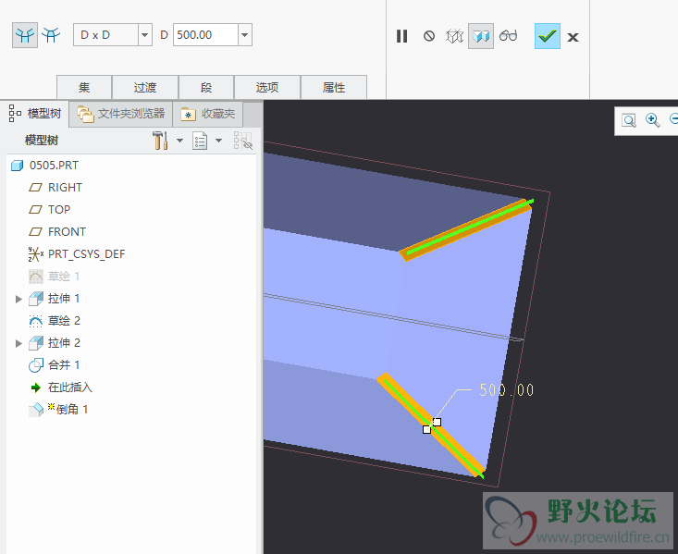Toggle the attached preview icon
Viewport: 678px width, 554px height.
[x=480, y=36]
